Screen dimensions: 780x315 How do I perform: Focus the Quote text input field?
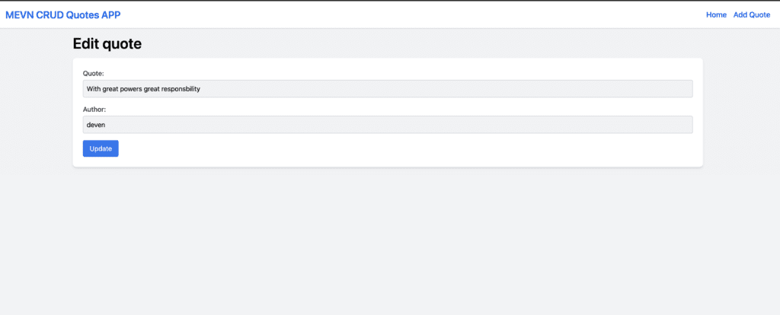388,89
